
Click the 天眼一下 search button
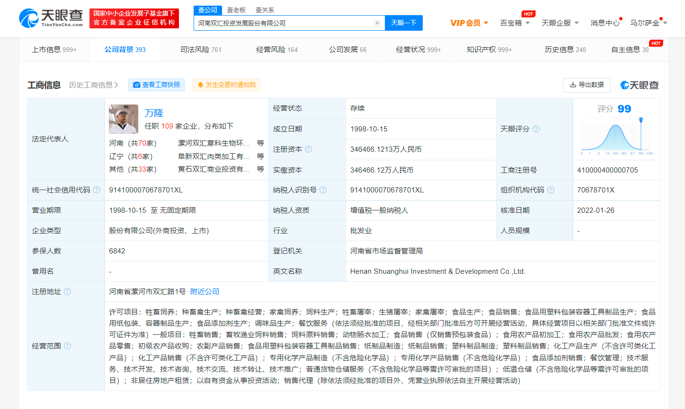pos(404,23)
